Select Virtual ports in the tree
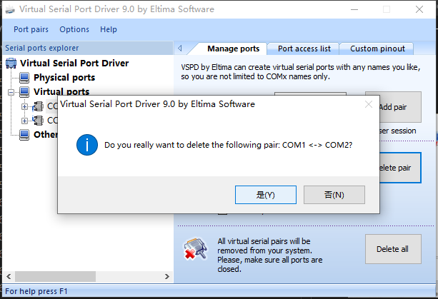The width and height of the screenshot is (438, 299). [x=61, y=91]
